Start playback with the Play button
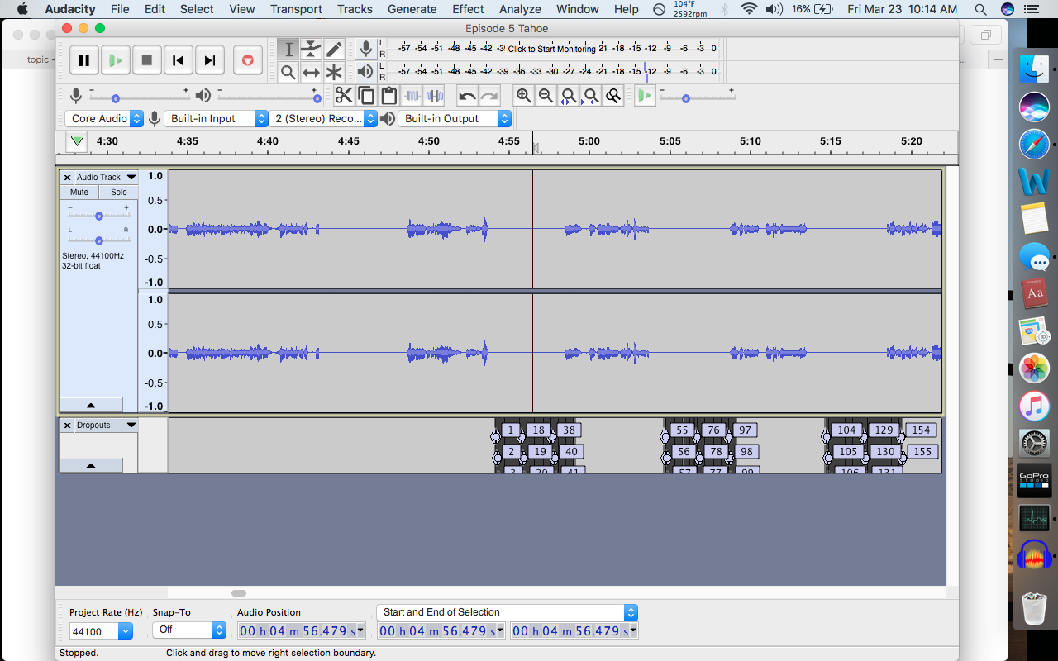 116,60
